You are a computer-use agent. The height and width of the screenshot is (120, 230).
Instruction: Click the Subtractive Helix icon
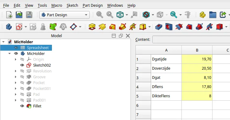click(209, 27)
